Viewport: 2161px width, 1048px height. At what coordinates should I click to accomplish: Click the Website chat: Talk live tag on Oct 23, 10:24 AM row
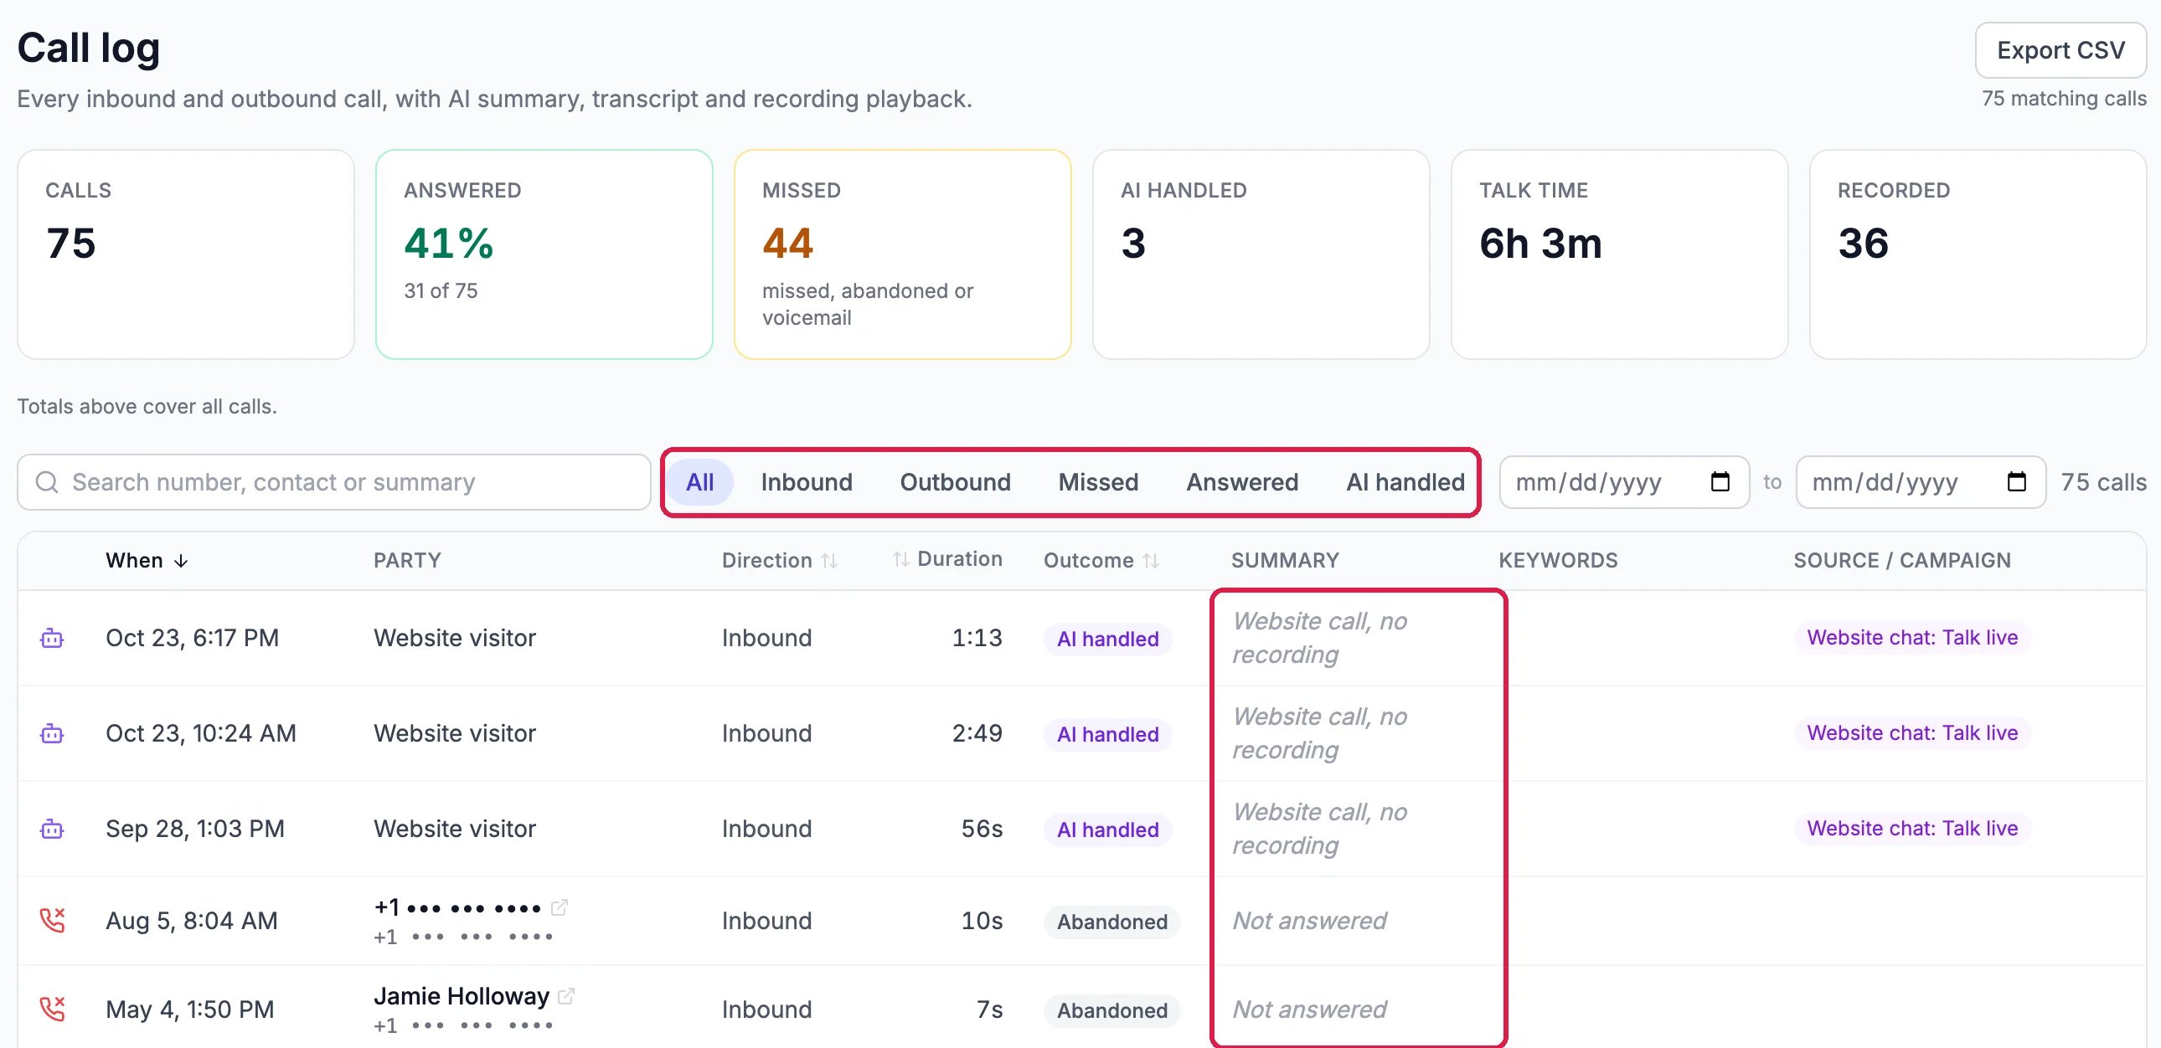[1912, 732]
